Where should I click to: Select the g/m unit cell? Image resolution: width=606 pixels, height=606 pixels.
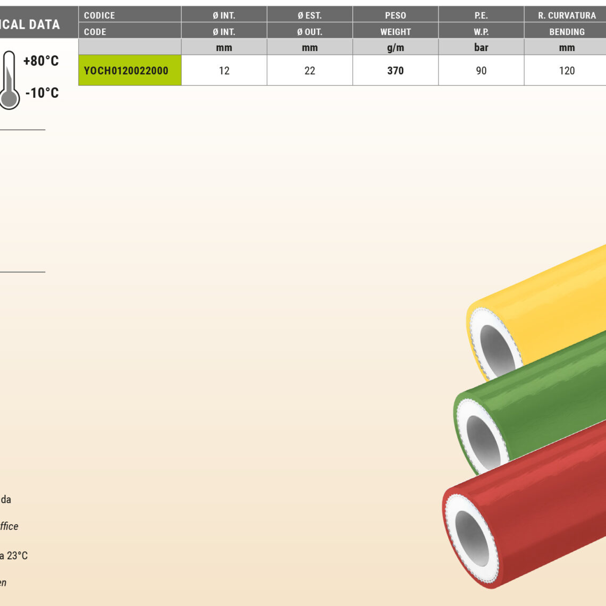[395, 47]
